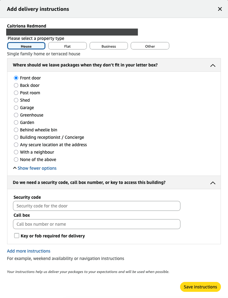
Task: Select Garage delivery option
Action: [x=16, y=107]
